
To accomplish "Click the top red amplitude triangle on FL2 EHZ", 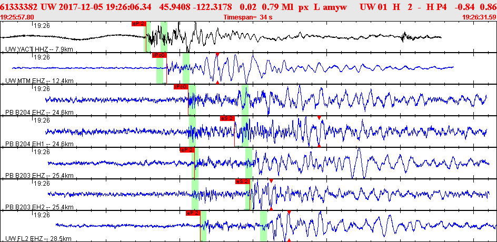I will click(289, 212).
